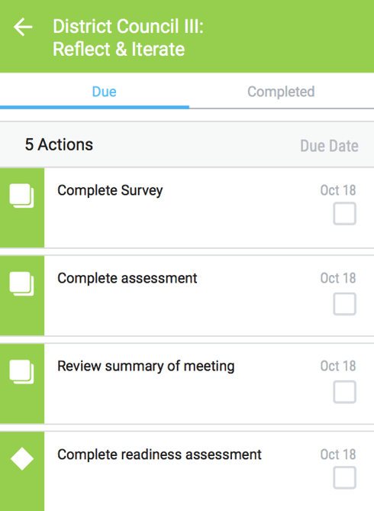This screenshot has width=374, height=511.
Task: Select the Due tab
Action: pyautogui.click(x=104, y=92)
